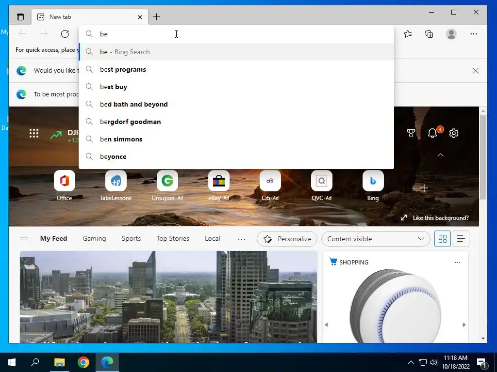The height and width of the screenshot is (372, 497).
Task: Open the taskbar clock and date
Action: (456, 362)
